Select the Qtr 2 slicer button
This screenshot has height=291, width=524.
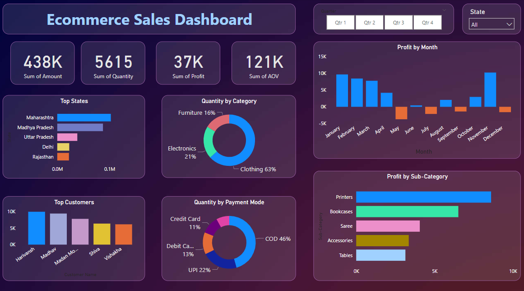click(369, 22)
